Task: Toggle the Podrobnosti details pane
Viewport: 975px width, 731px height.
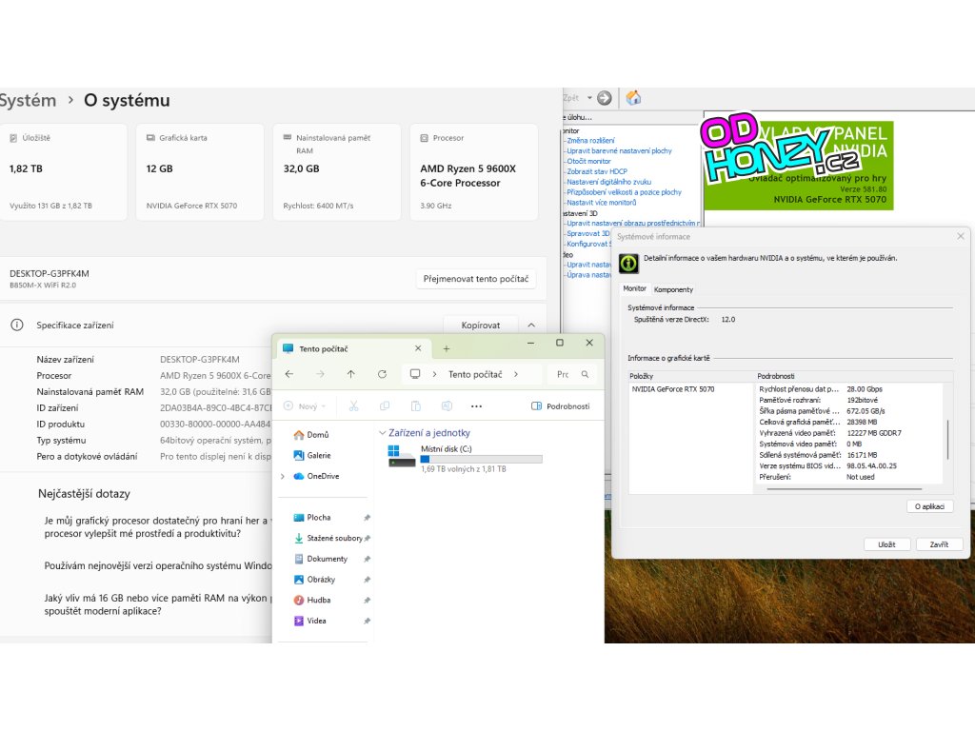Action: 560,406
